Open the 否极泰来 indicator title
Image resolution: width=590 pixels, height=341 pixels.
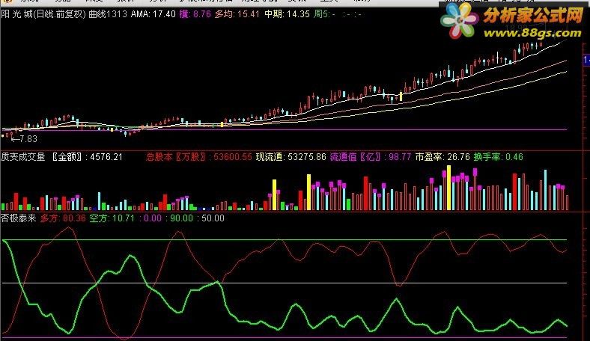coord(19,218)
